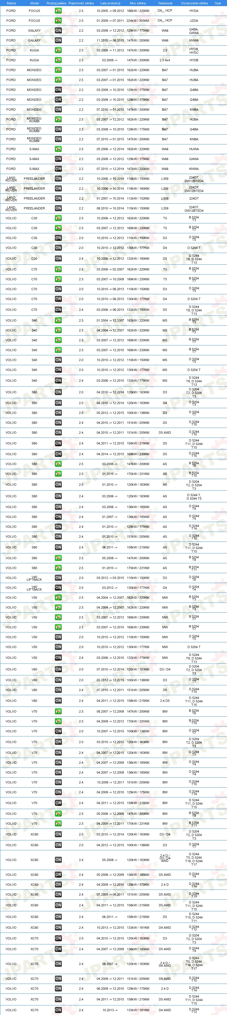
Task: Click ON icon in Volvo S40 D 5204 T row
Action: pos(58,370)
